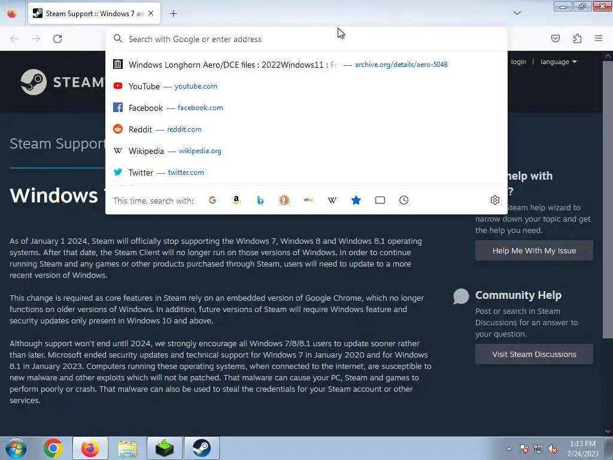Search bookmarks with the star icon
This screenshot has height=460, width=613.
point(356,200)
